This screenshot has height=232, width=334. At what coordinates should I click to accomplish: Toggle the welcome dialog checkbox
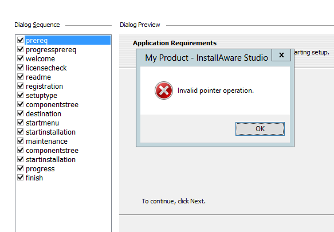[21, 58]
